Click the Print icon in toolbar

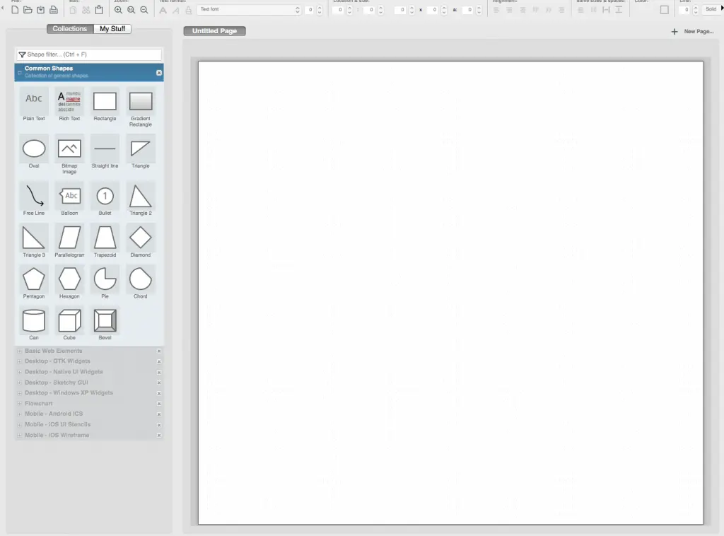[53, 10]
